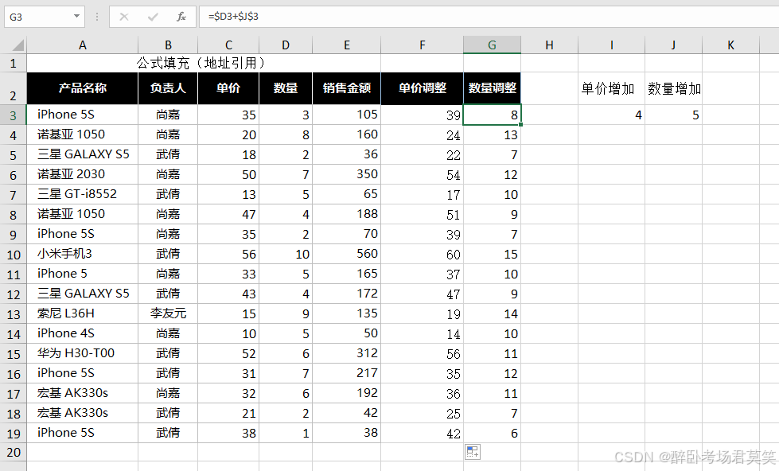Viewport: 779px width, 471px height.
Task: Click the Name Box showing G3
Action: point(39,17)
